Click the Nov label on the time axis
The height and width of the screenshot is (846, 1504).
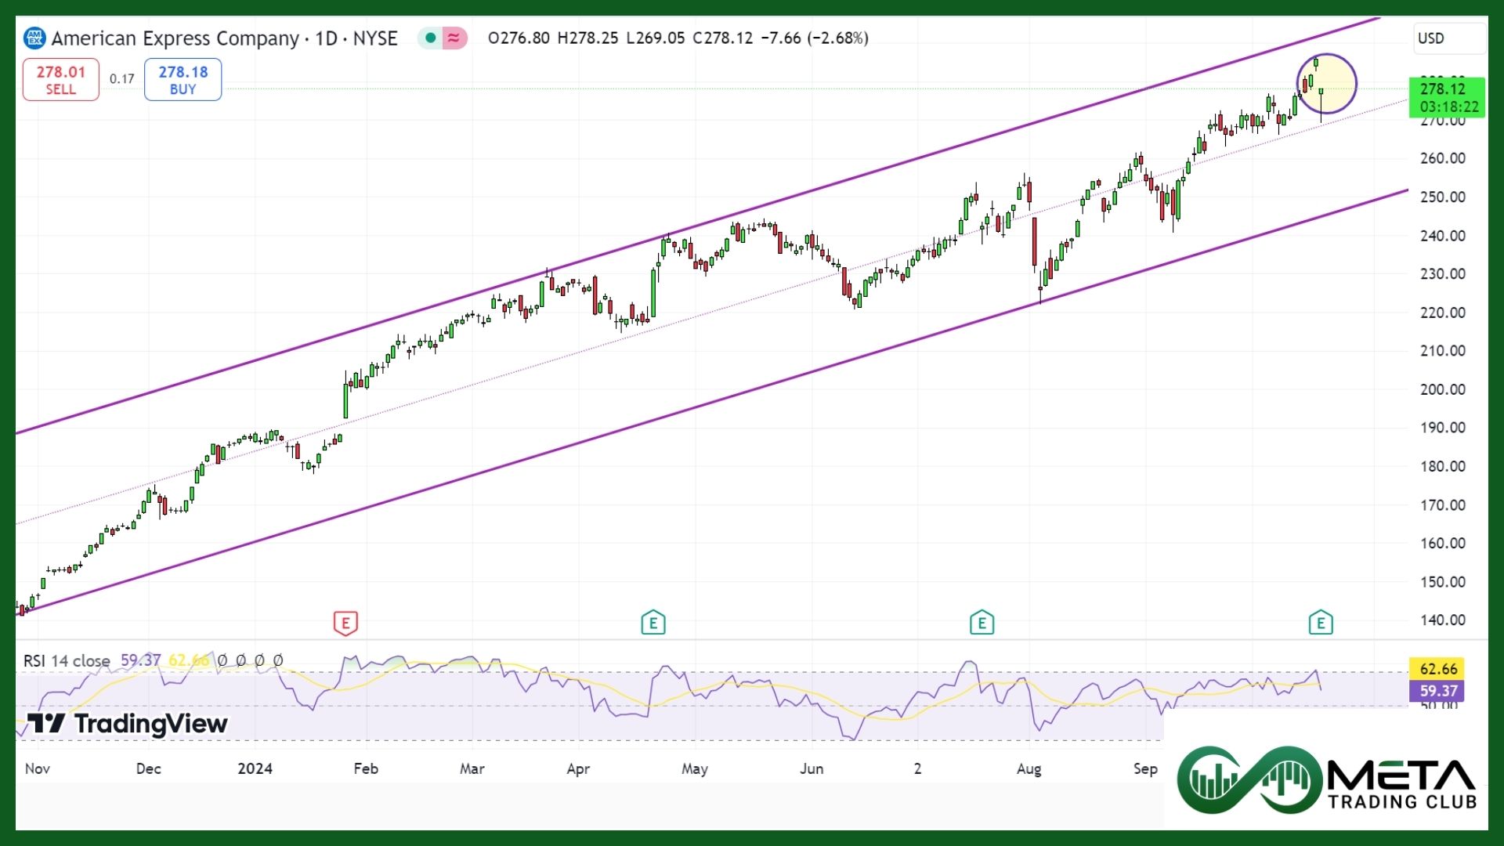coord(38,768)
